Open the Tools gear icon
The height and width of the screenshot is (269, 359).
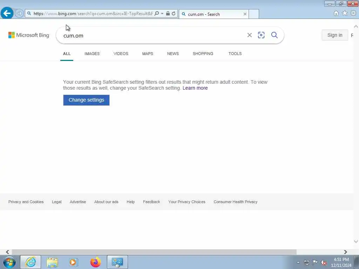[x=353, y=13]
